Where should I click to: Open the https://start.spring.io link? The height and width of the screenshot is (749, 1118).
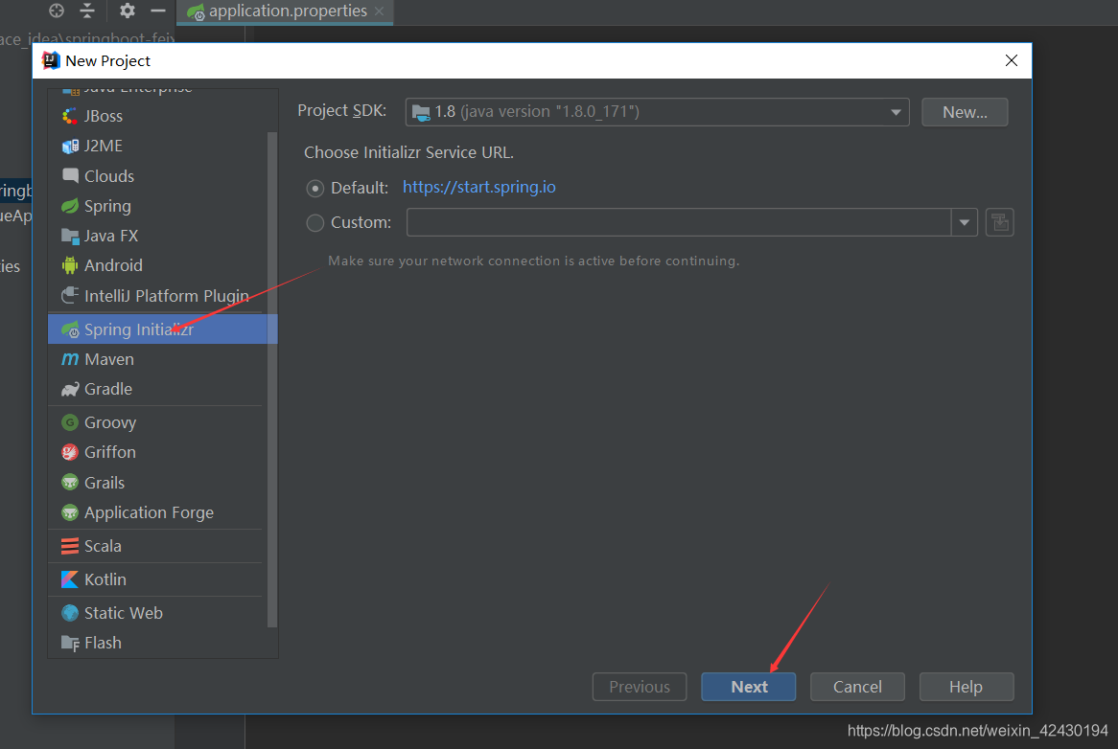[x=479, y=187]
